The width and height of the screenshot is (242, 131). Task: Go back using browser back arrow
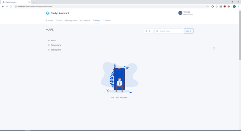click(2, 6)
